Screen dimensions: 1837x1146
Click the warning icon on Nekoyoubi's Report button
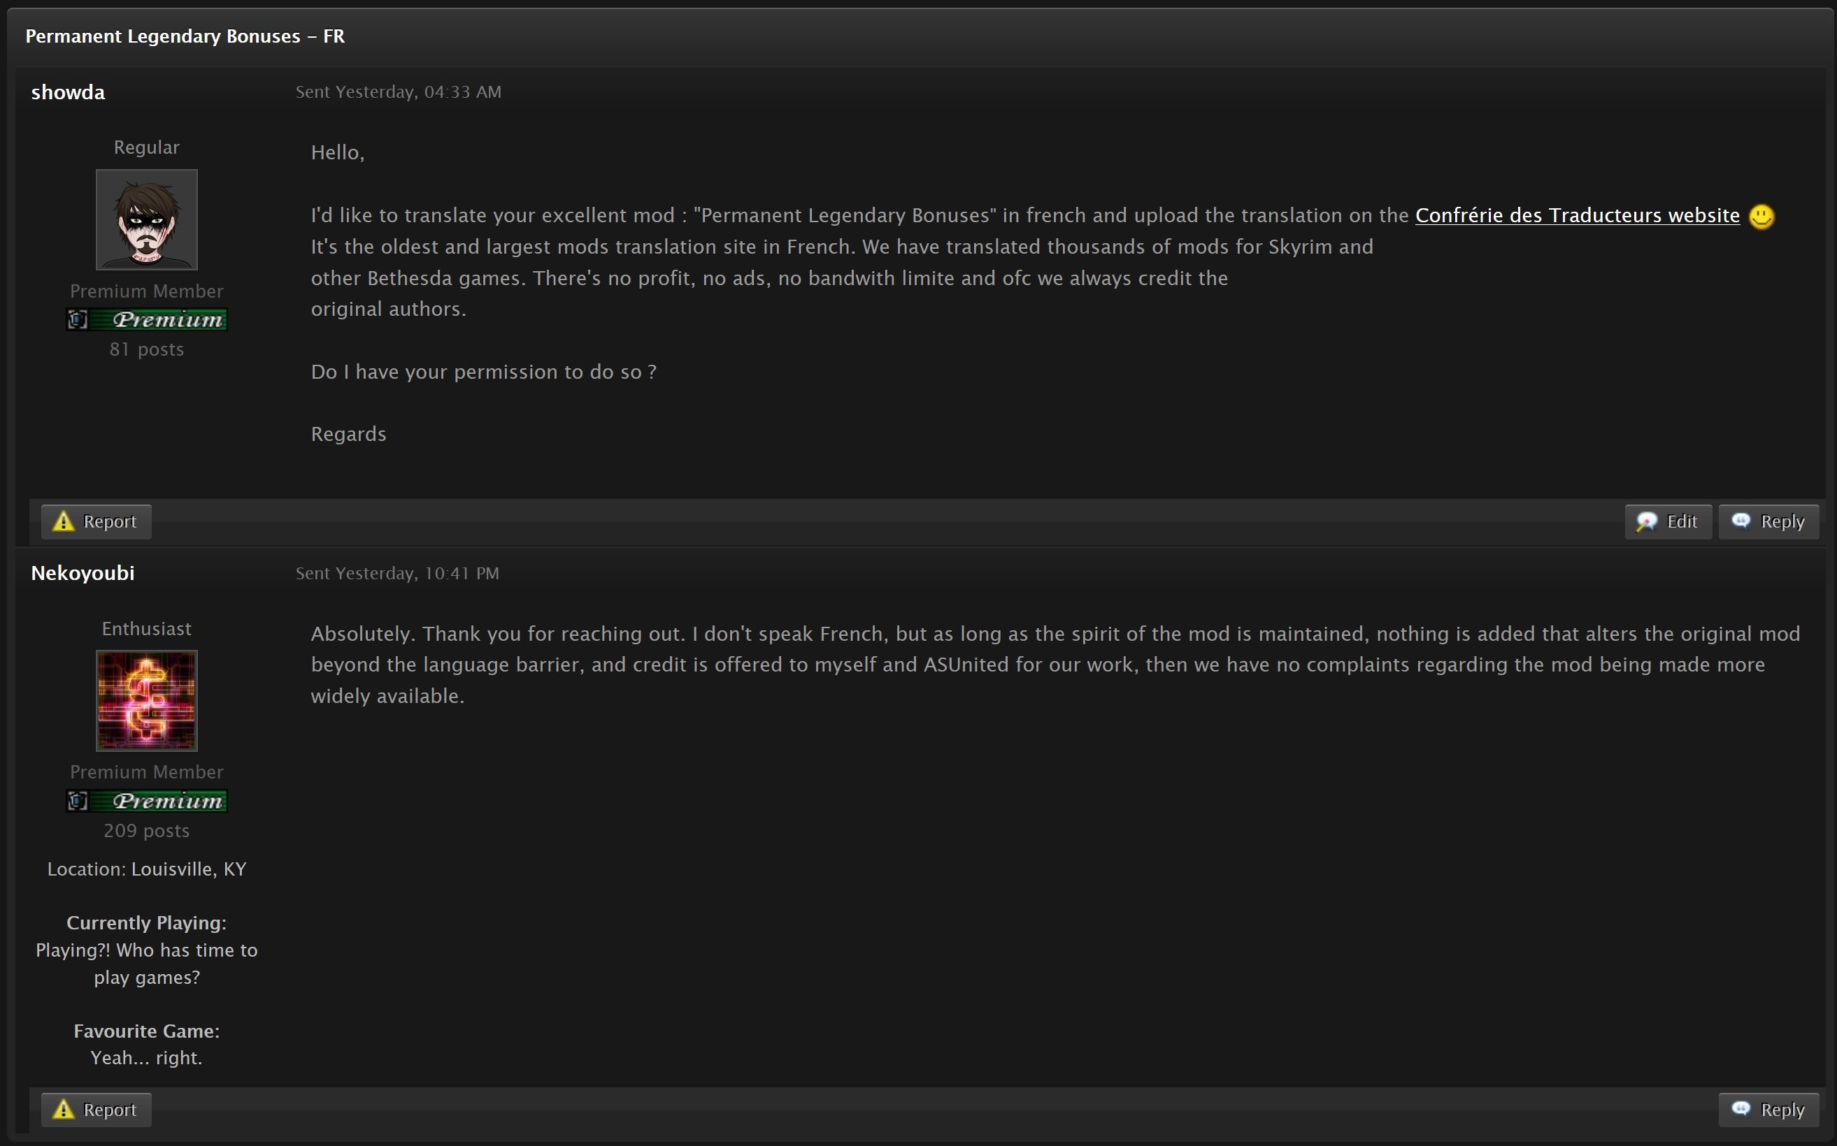(x=64, y=1109)
